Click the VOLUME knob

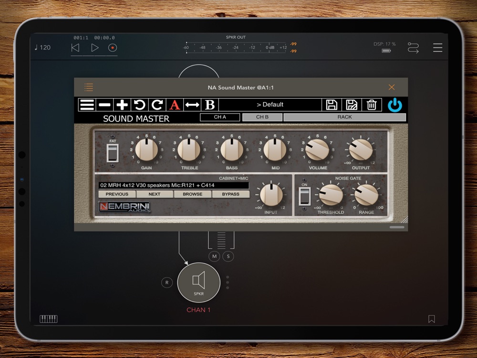click(x=318, y=150)
